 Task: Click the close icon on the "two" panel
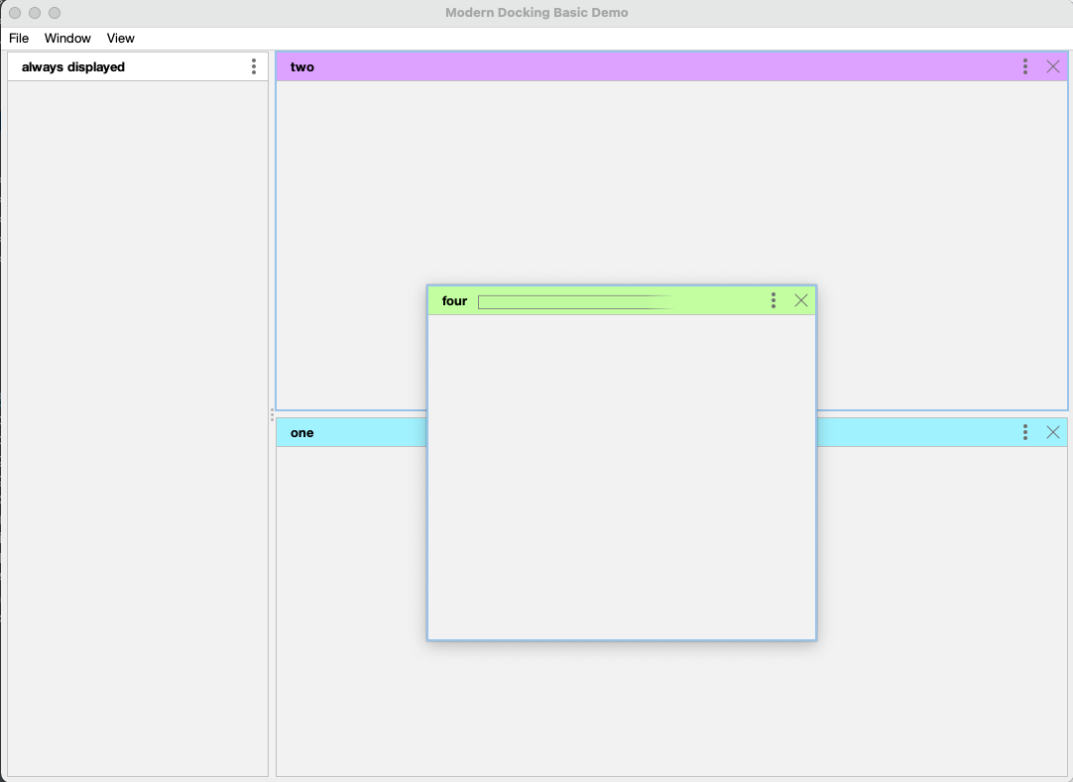pyautogui.click(x=1053, y=66)
